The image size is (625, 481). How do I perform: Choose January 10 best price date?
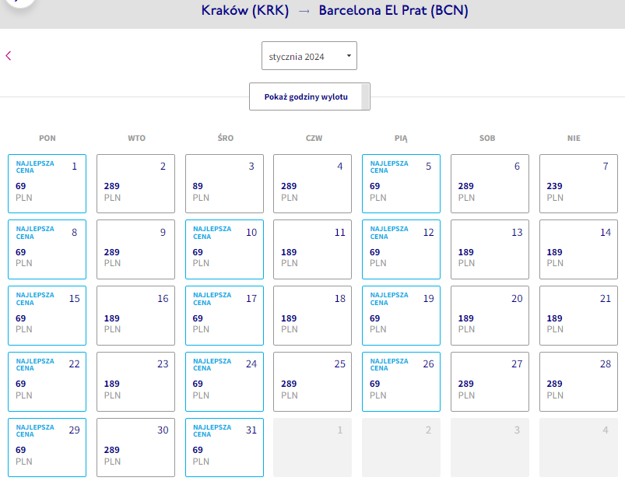click(224, 250)
